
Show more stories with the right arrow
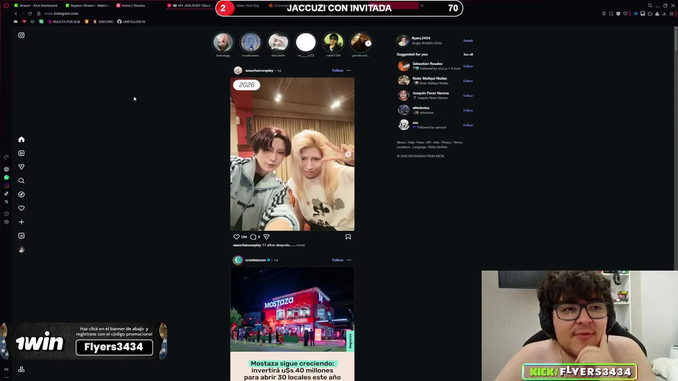[x=368, y=43]
